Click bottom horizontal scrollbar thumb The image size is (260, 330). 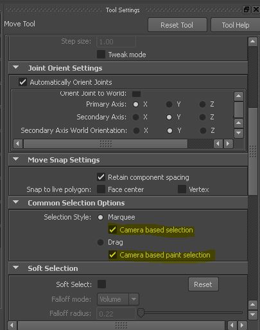pyautogui.click(x=121, y=326)
